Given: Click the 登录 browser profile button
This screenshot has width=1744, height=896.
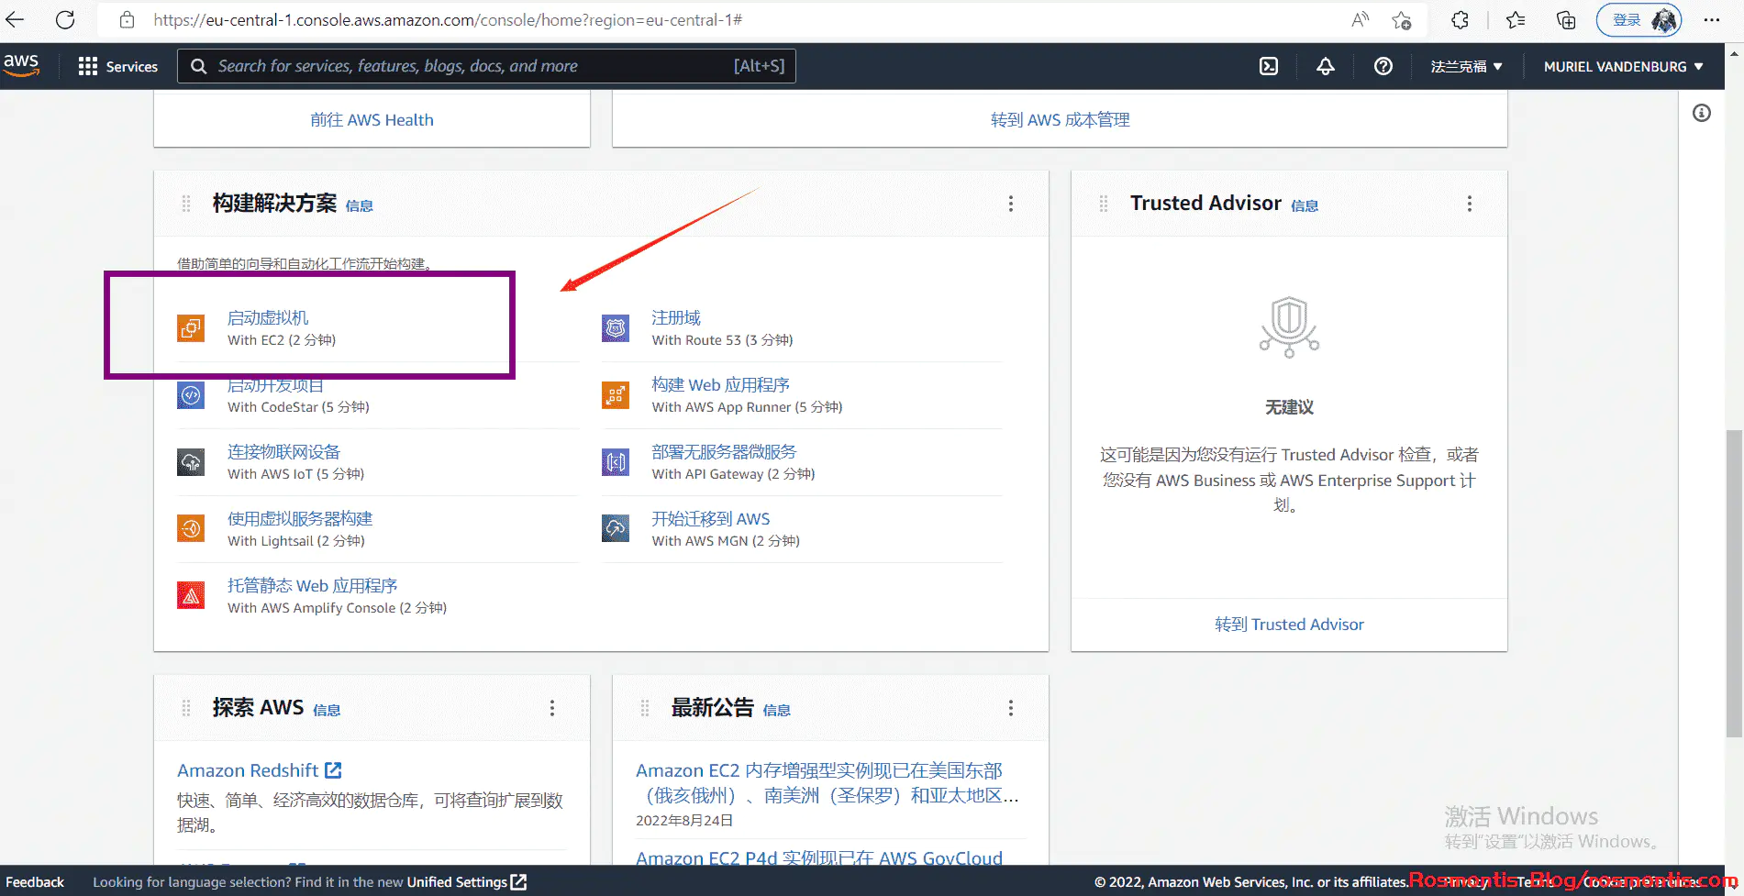Looking at the screenshot, I should (x=1638, y=19).
